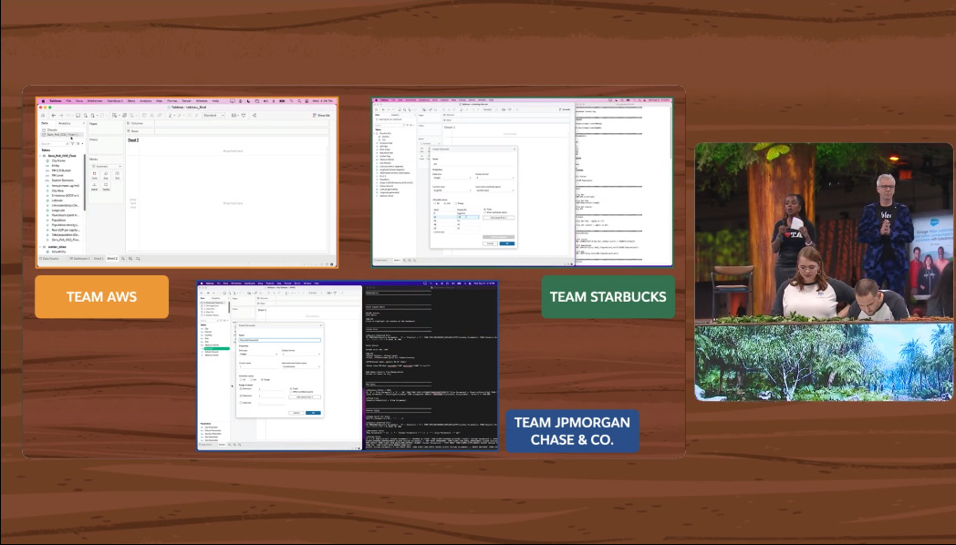Click Show Me icon in AWS Tableau toolbar
Viewport: 956px width, 545px height.
tap(321, 116)
